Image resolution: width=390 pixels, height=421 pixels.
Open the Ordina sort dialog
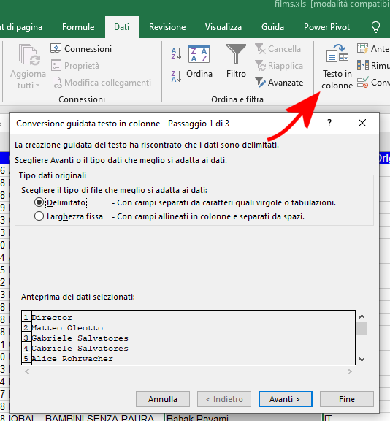199,61
